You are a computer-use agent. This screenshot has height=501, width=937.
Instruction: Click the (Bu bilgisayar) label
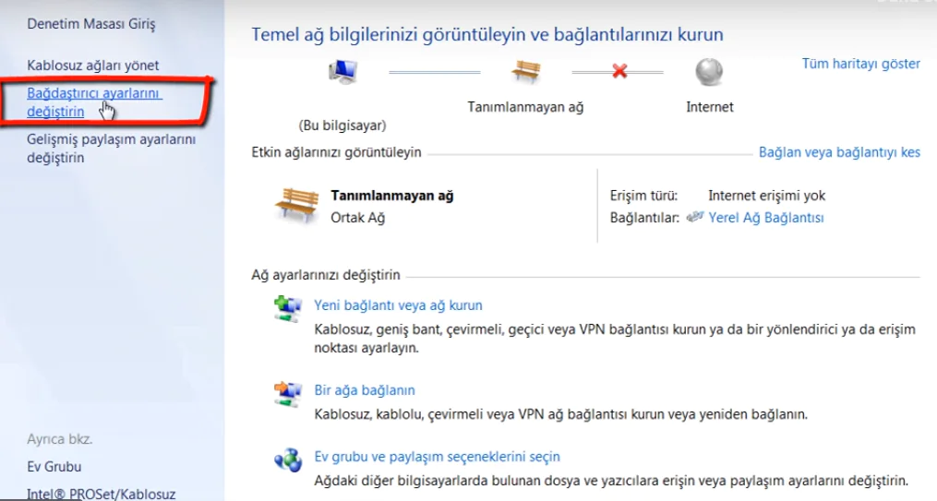[x=342, y=125]
